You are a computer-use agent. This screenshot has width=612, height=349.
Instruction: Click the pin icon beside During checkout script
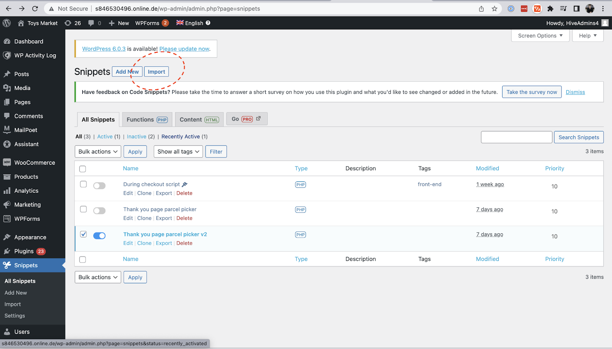(185, 184)
